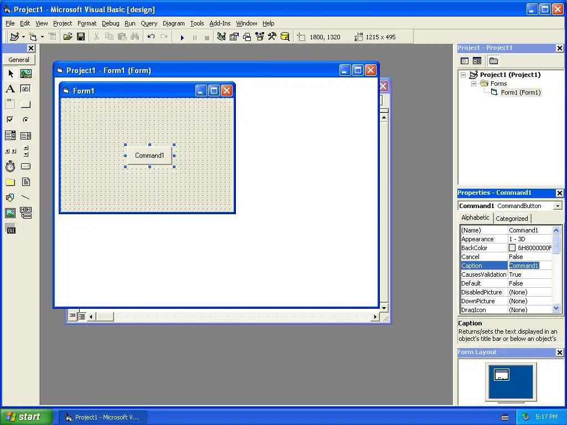
Task: Select the Shape control tool
Action: pos(11,198)
